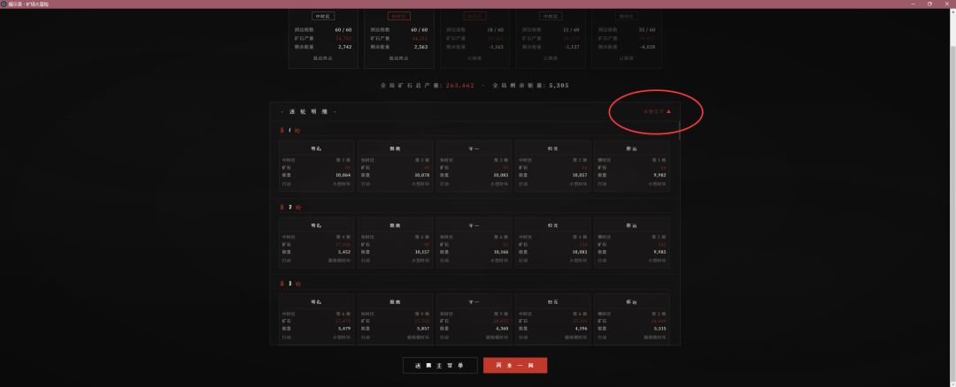Select round 1 energy value 10,064
The width and height of the screenshot is (956, 387).
pyautogui.click(x=343, y=175)
